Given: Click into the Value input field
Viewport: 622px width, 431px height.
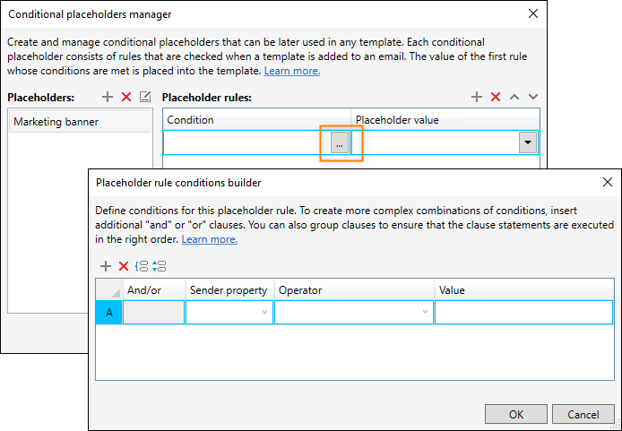Looking at the screenshot, I should point(523,312).
